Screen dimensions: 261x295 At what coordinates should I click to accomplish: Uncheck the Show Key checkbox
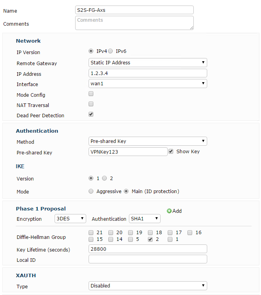pyautogui.click(x=171, y=152)
